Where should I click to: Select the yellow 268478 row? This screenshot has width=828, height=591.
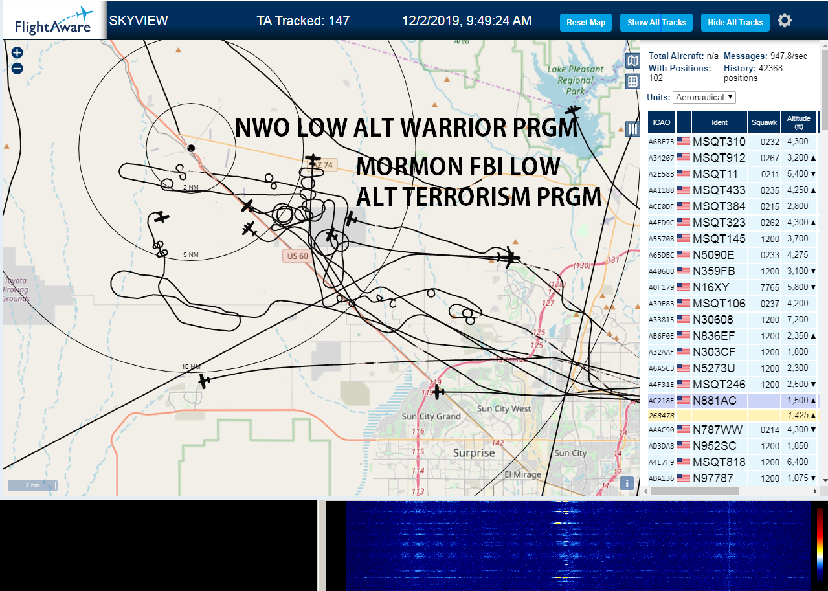[734, 415]
